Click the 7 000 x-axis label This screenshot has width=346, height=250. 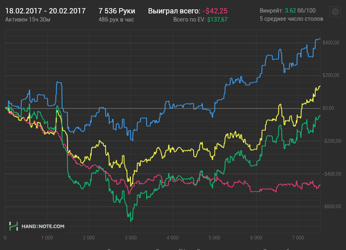pyautogui.click(x=298, y=238)
